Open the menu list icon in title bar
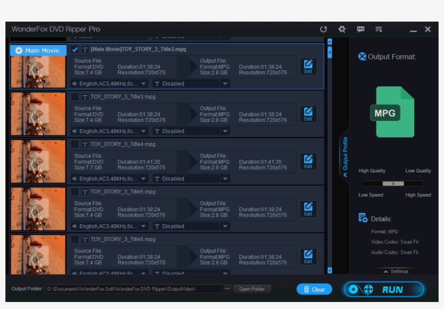The height and width of the screenshot is (309, 444). (379, 29)
